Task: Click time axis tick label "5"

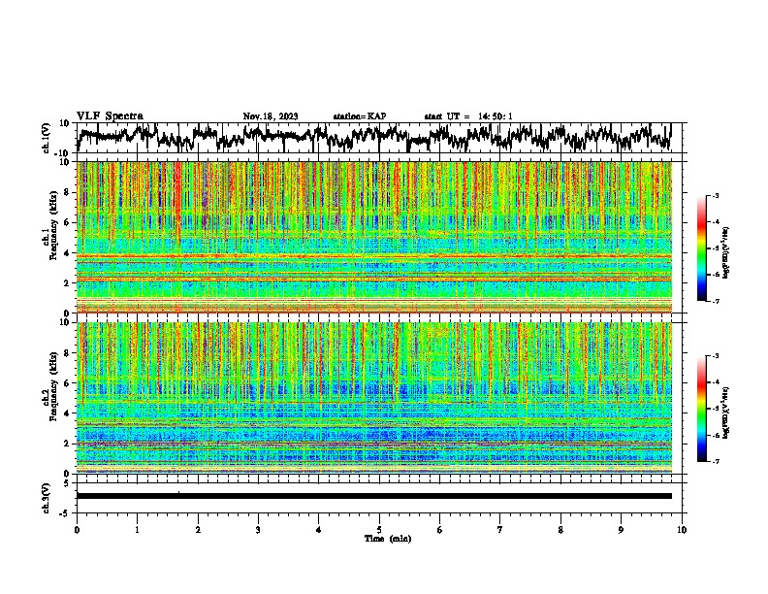Action: (x=379, y=530)
